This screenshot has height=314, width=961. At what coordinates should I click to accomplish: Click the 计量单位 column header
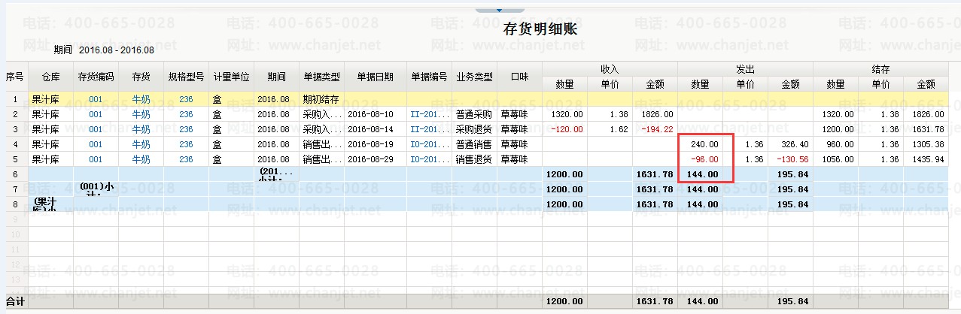tap(231, 77)
